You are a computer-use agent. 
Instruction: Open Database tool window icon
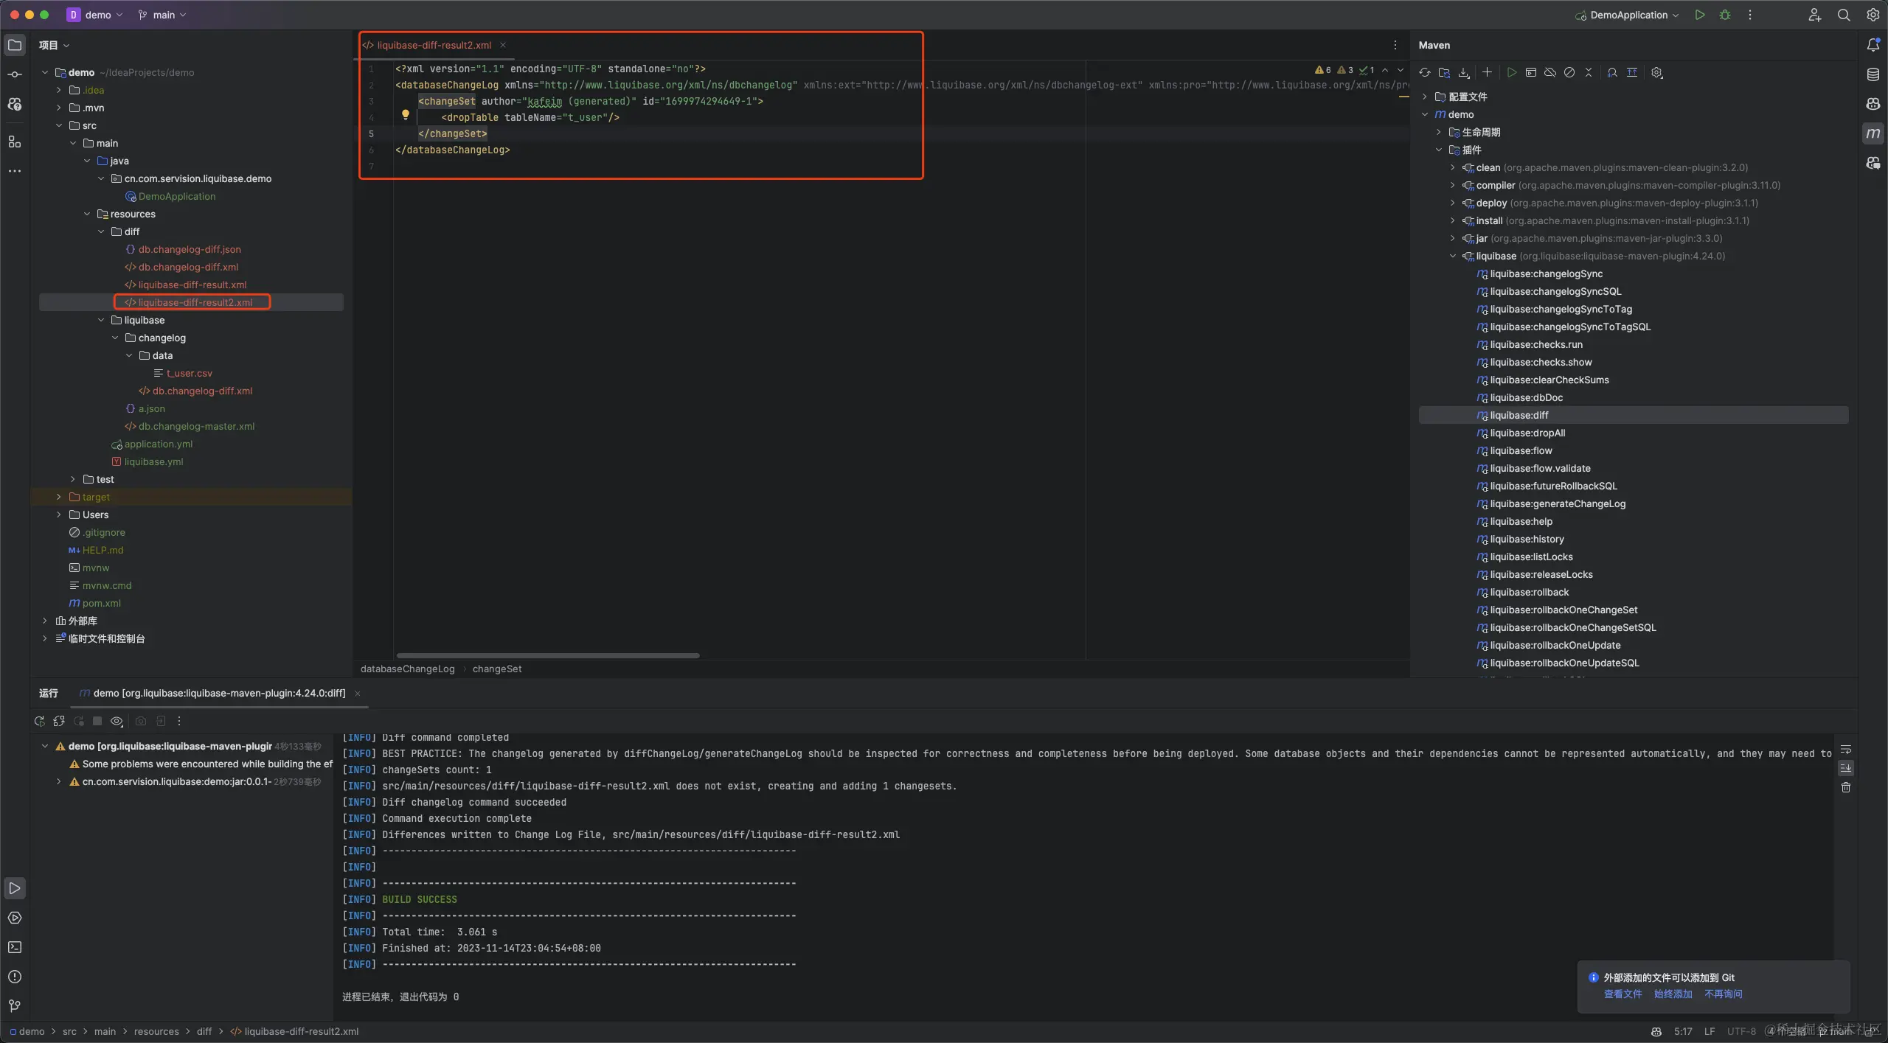(1873, 74)
